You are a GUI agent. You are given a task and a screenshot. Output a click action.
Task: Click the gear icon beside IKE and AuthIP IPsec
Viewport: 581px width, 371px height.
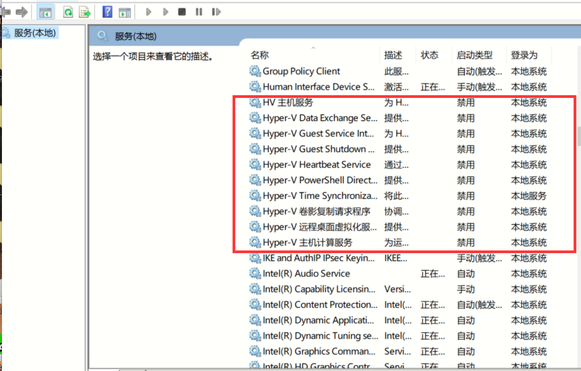[255, 258]
